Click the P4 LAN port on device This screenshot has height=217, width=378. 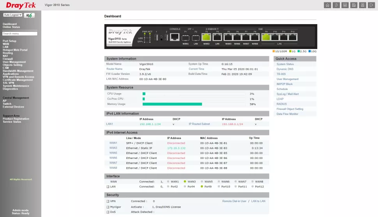click(x=217, y=37)
